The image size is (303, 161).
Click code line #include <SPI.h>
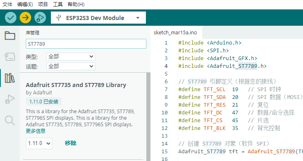(x=203, y=50)
